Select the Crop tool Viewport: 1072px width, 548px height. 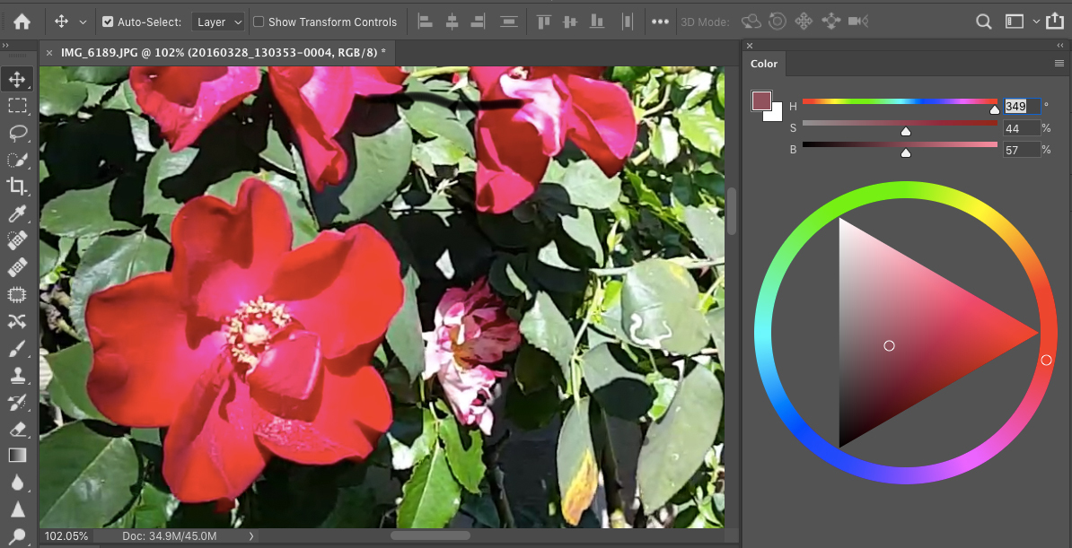point(17,186)
